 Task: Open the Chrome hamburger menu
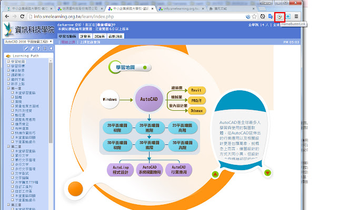pos(296,16)
